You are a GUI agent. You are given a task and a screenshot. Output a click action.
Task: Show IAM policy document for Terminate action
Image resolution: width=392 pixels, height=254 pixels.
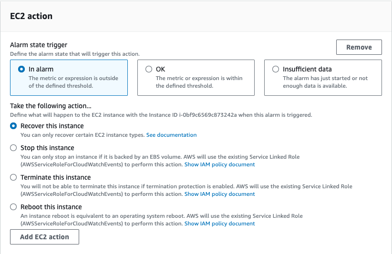219,194
